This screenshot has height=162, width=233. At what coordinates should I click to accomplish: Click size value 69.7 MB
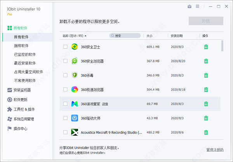pos(152,104)
